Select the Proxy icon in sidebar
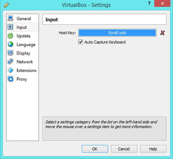 (10, 79)
